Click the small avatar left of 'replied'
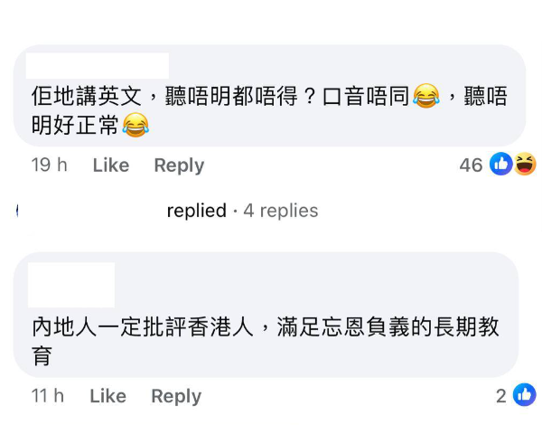 click(x=18, y=211)
